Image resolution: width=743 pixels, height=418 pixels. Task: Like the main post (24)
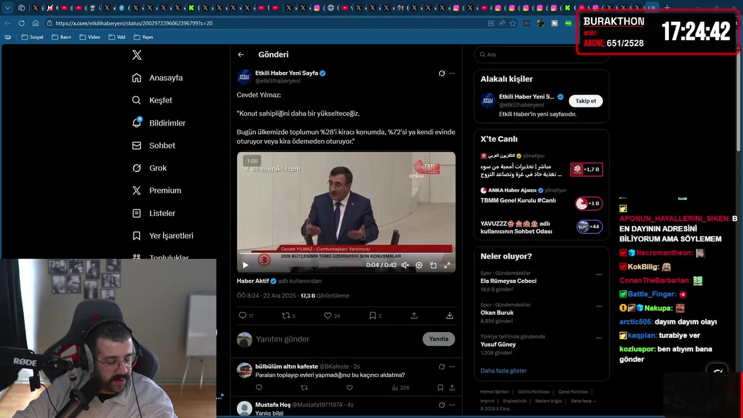coord(332,316)
